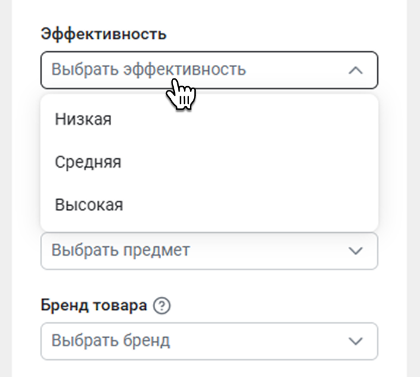Click the empty area right of Средняя option
420x377 pixels.
tap(246, 162)
